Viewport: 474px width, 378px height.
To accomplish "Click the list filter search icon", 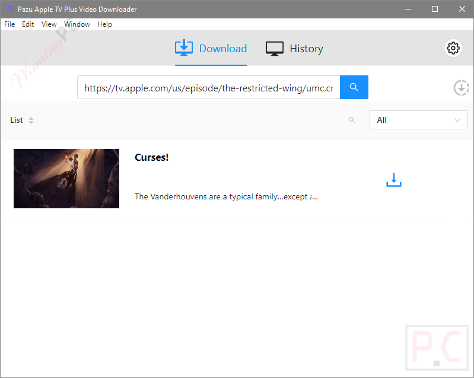I will point(352,120).
